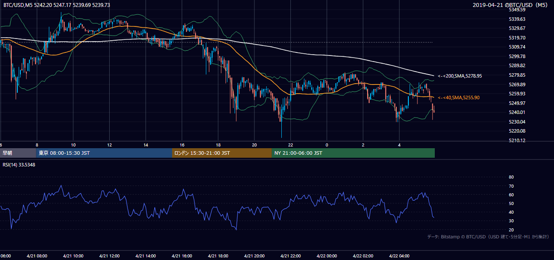The width and height of the screenshot is (554, 260).
Task: Click the Bitstamp data attribution note
Action: [x=488, y=237]
